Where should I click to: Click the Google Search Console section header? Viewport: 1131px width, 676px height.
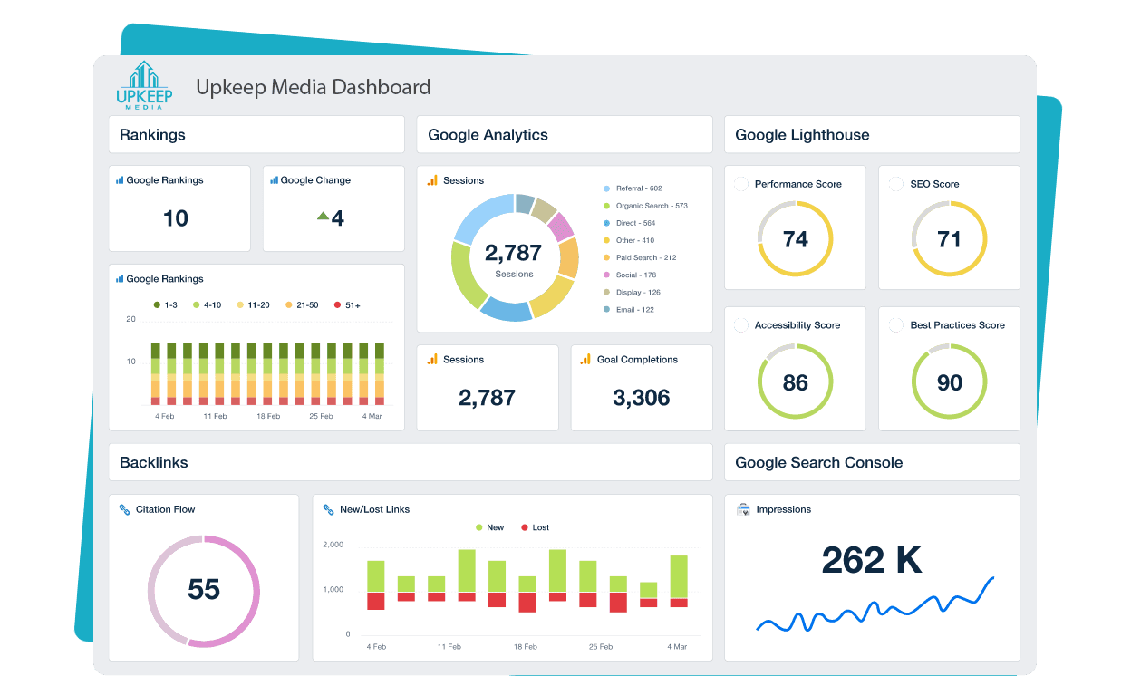click(873, 462)
